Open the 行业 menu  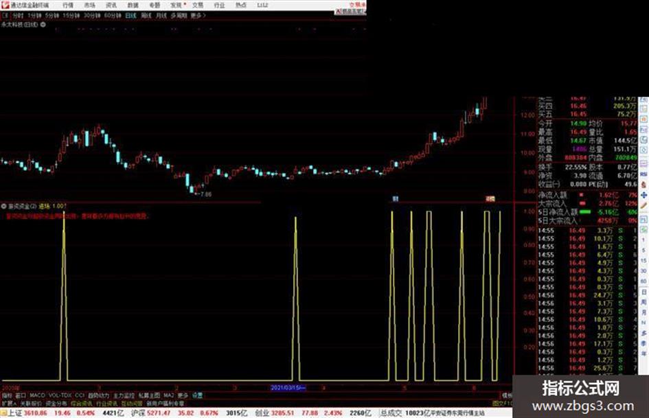(219, 5)
